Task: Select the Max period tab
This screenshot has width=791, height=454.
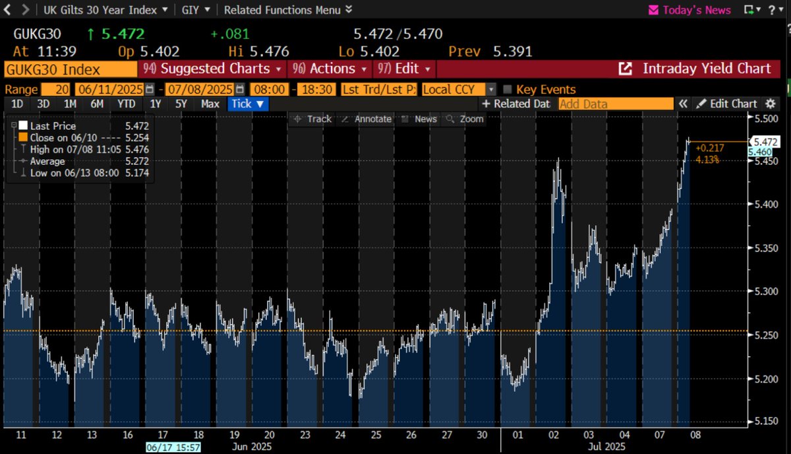Action: point(210,104)
